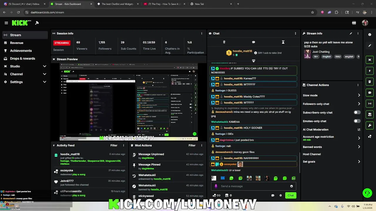Image resolution: width=376 pixels, height=211 pixels.
Task: Click the Activity Feed Filter button
Action: [x=114, y=145]
